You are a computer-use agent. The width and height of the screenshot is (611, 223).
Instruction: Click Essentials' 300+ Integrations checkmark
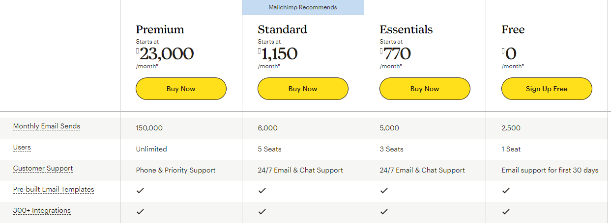[384, 212]
